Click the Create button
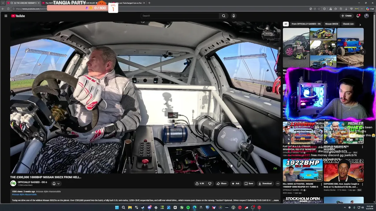 [x=347, y=16]
